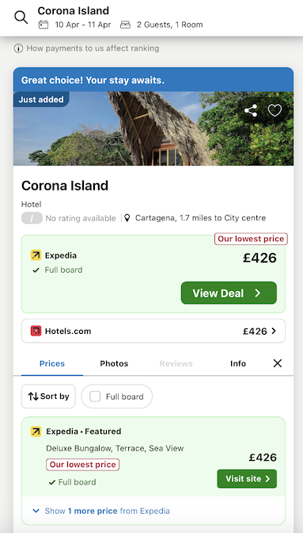Click the Expedia logo in top deal
The image size is (303, 533).
[x=36, y=255]
